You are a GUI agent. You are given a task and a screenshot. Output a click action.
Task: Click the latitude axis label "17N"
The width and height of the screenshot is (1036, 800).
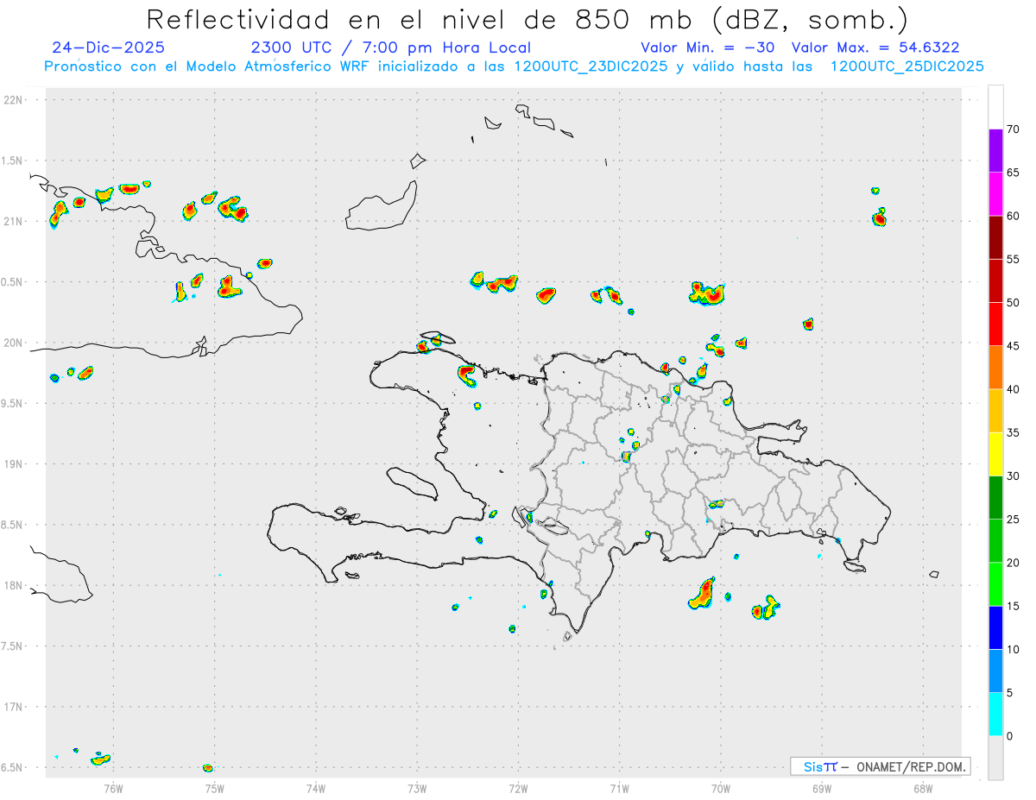(14, 707)
